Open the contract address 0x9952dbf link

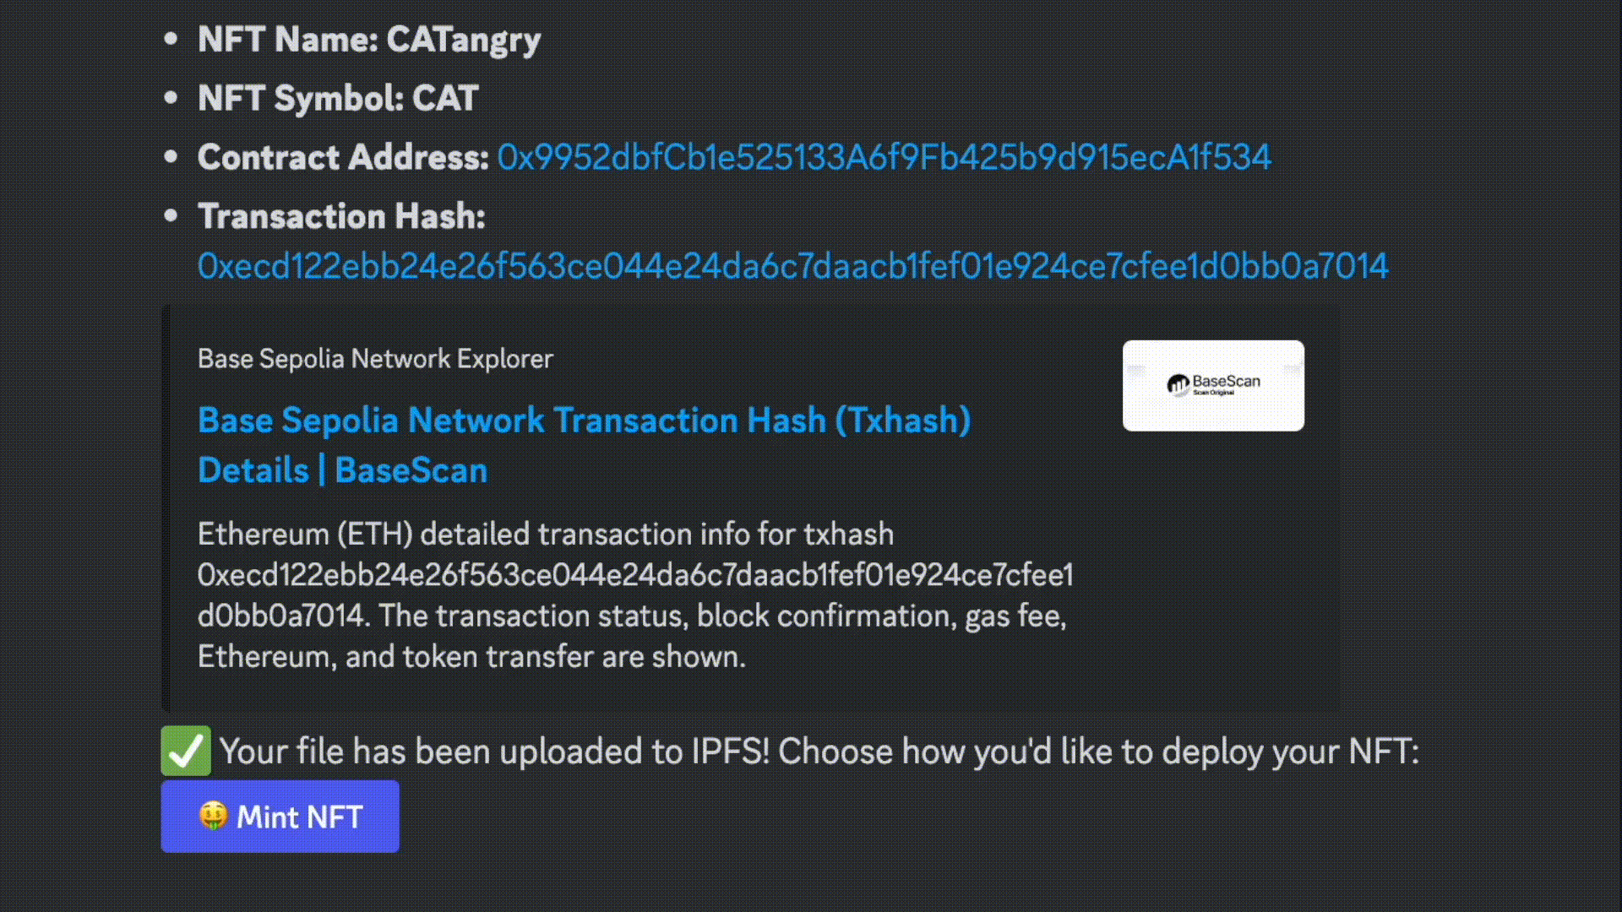[x=884, y=157]
